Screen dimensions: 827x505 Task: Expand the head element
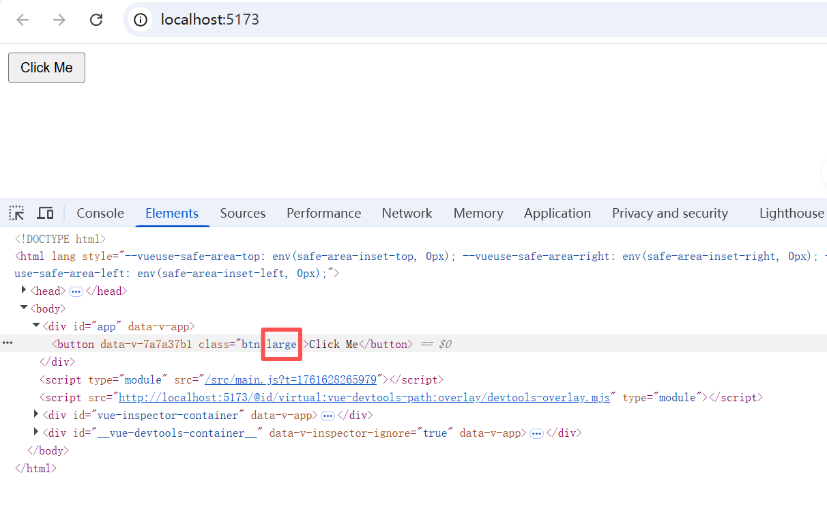coord(24,290)
